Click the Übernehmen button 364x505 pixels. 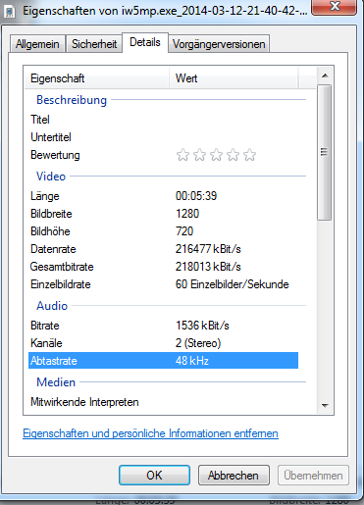pyautogui.click(x=313, y=475)
